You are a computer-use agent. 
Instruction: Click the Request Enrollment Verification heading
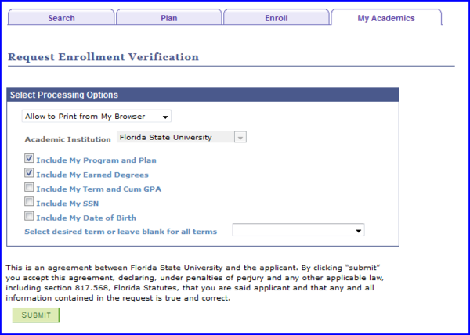(103, 57)
